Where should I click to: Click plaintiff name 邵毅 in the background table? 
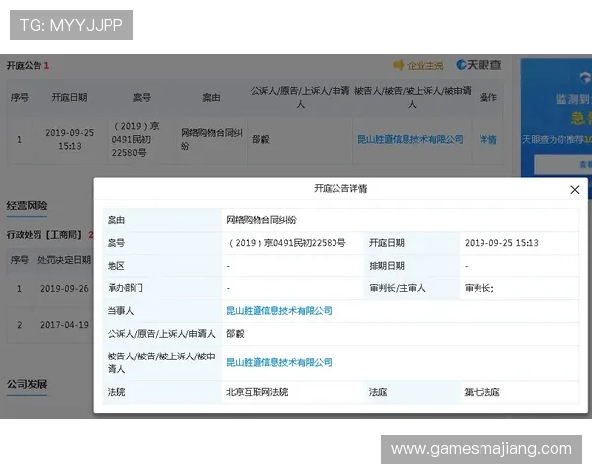(x=260, y=140)
